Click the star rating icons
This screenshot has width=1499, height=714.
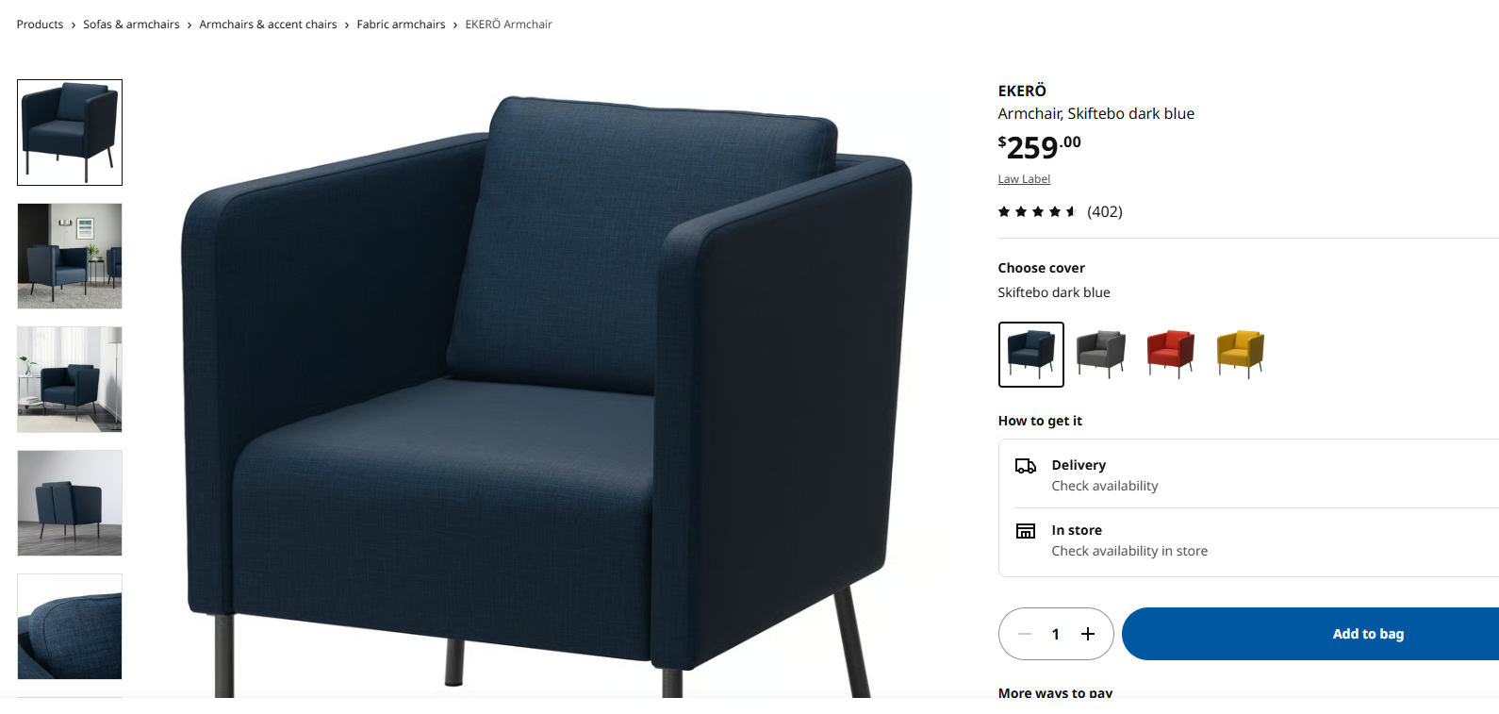(1037, 211)
